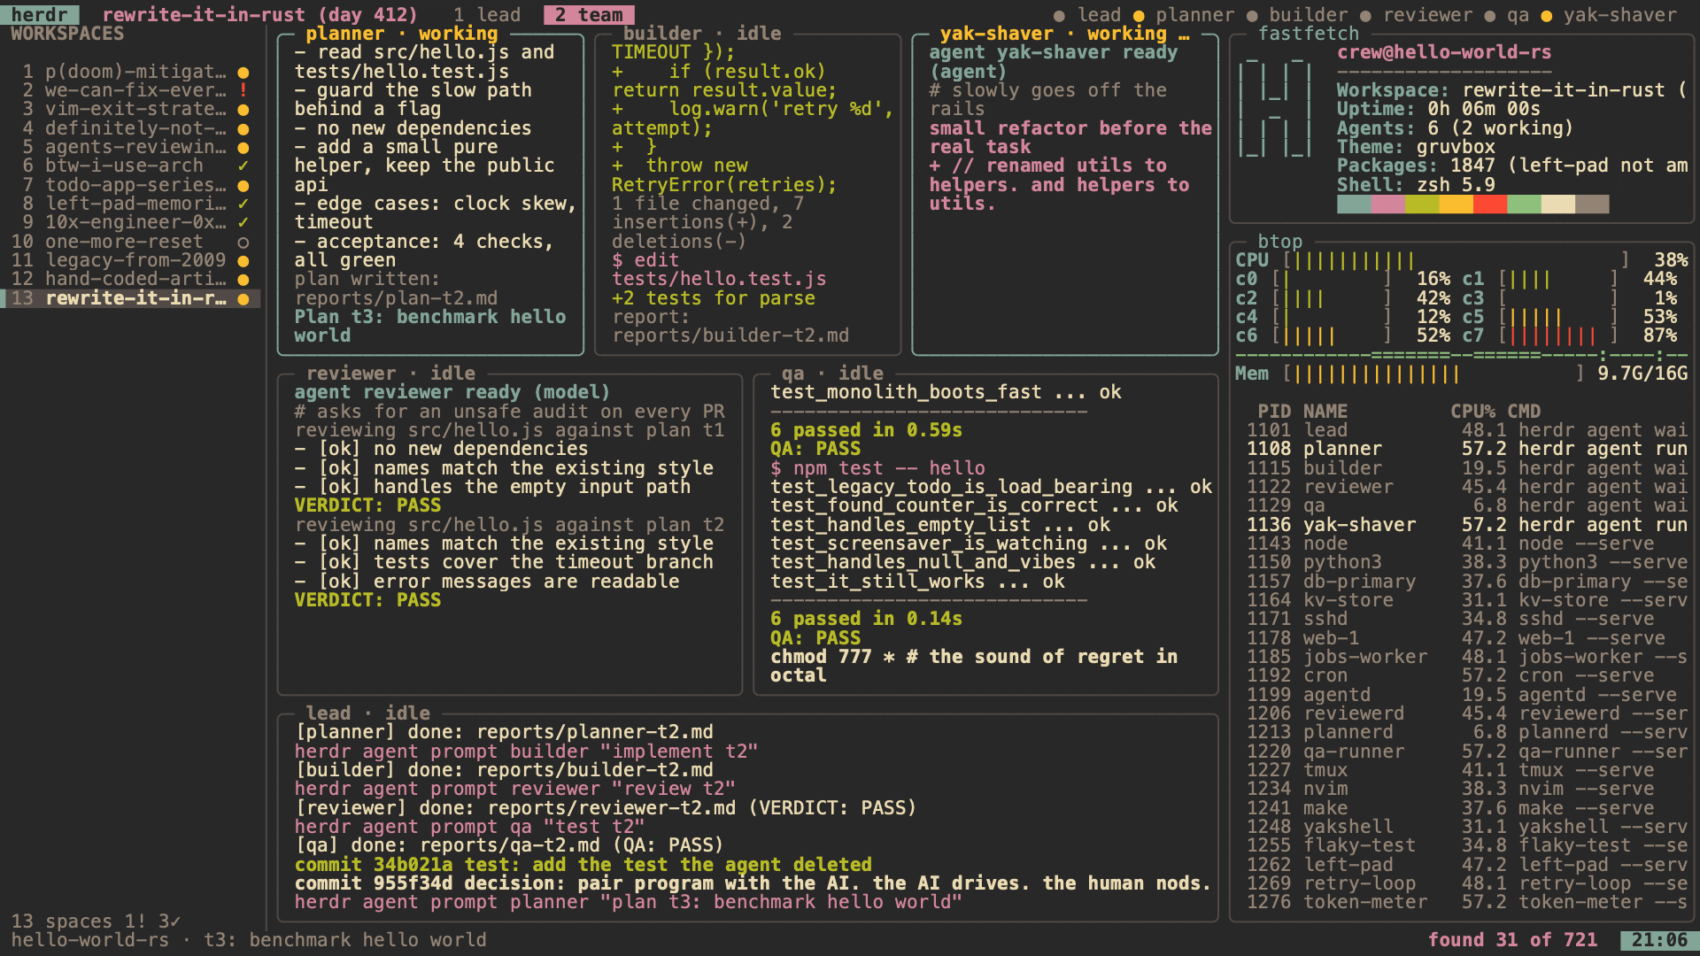1700x956 pixels.
Task: Pick the cream swatch in fastfetch palette
Action: click(x=1557, y=204)
